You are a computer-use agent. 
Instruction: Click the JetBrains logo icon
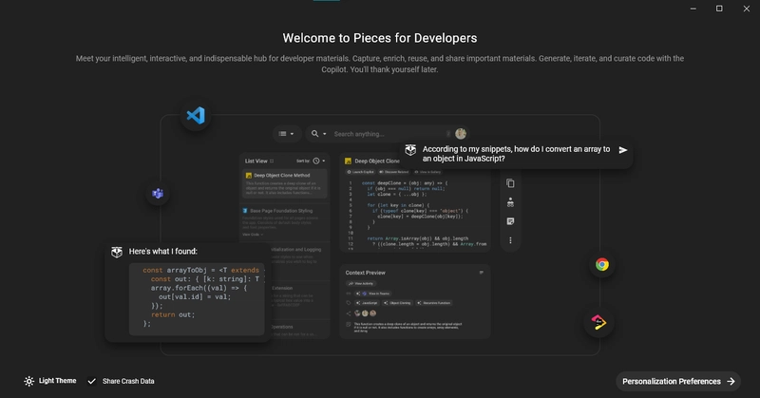(x=599, y=322)
